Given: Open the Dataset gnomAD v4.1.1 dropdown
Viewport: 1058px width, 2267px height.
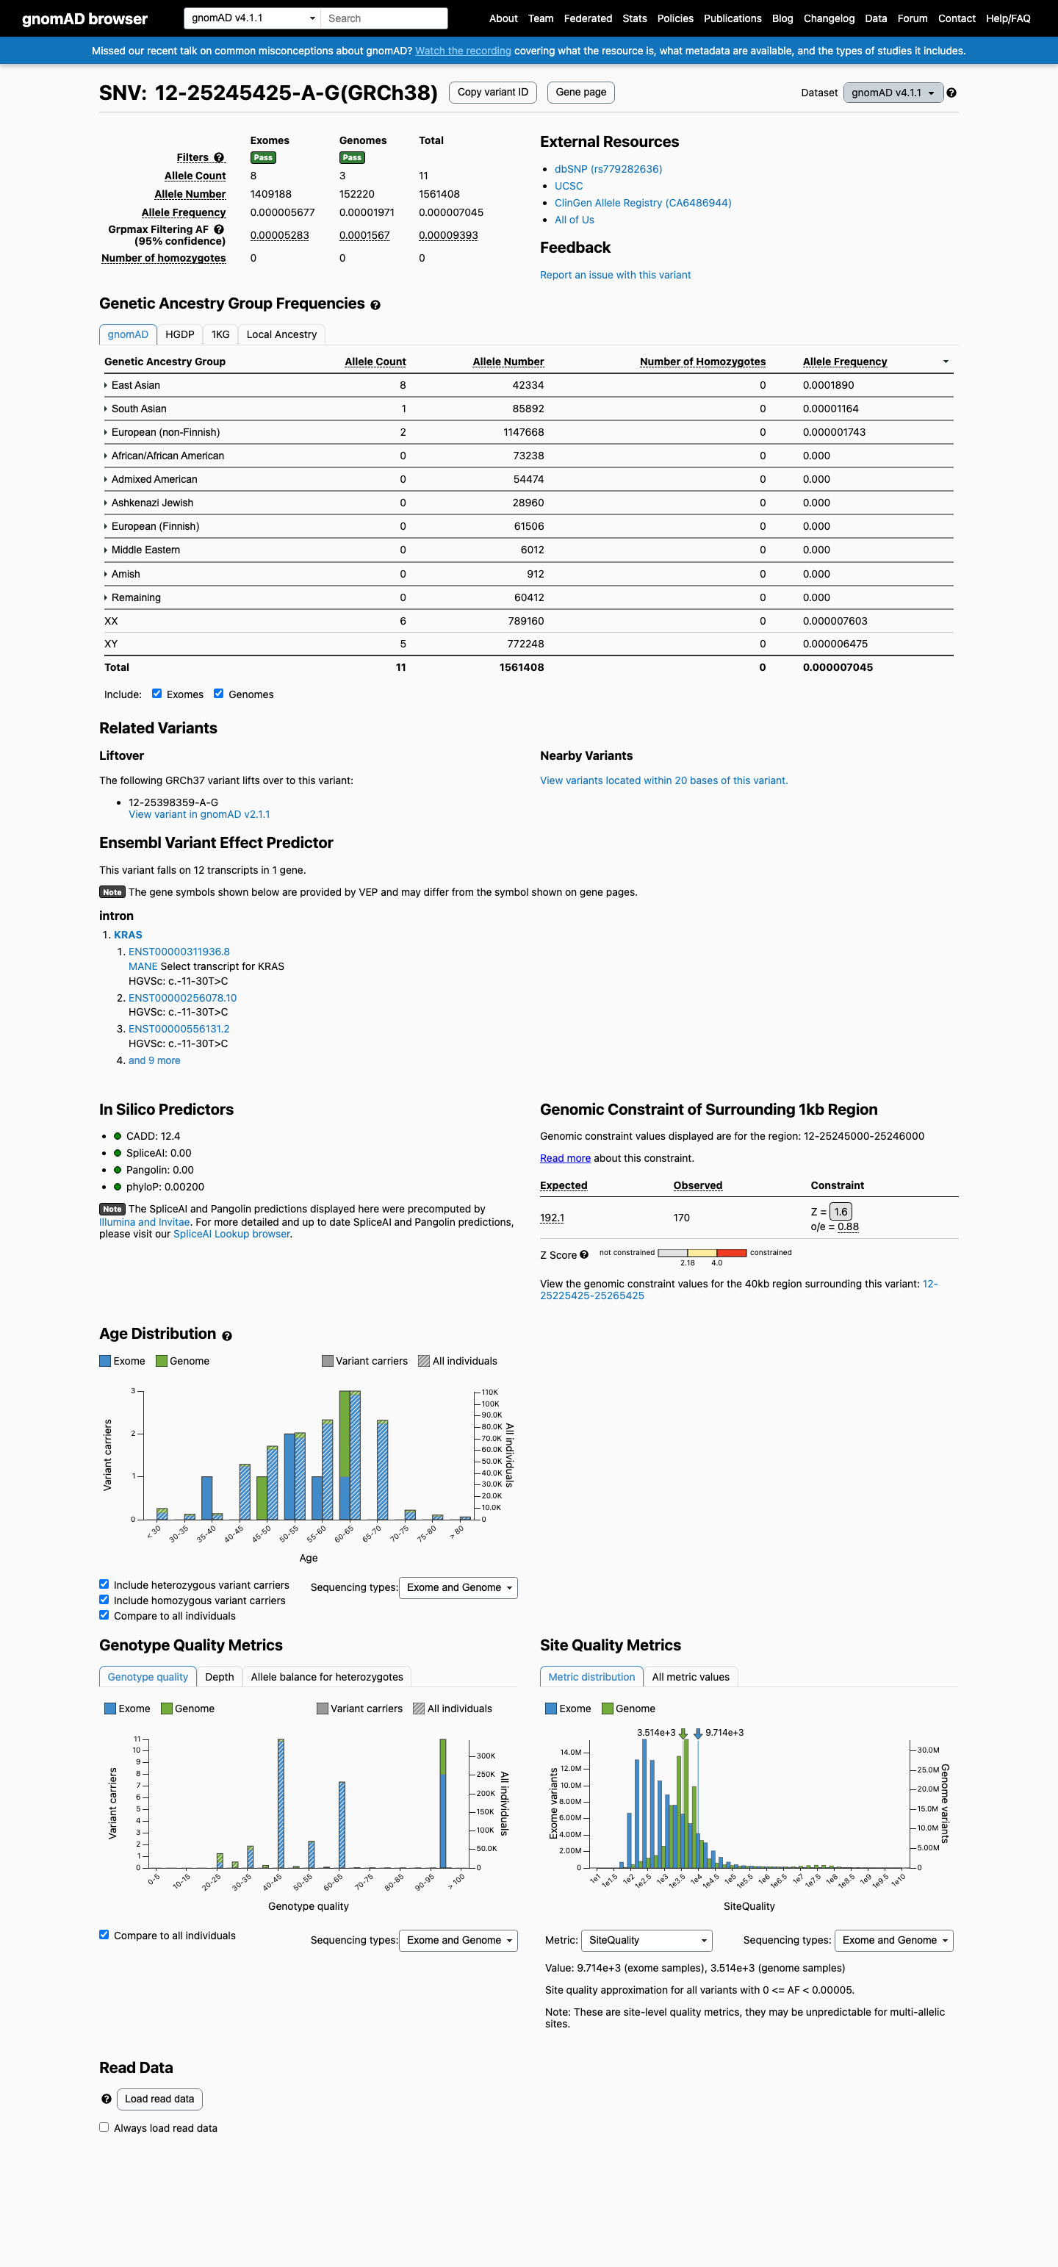Looking at the screenshot, I should click(893, 93).
